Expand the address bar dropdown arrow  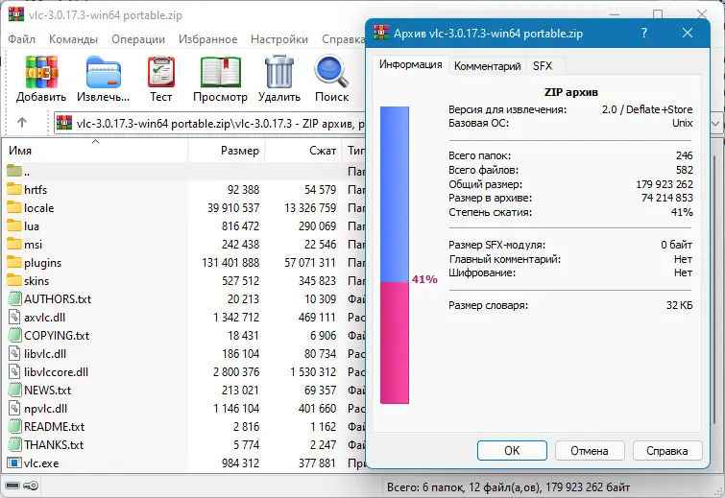click(715, 124)
